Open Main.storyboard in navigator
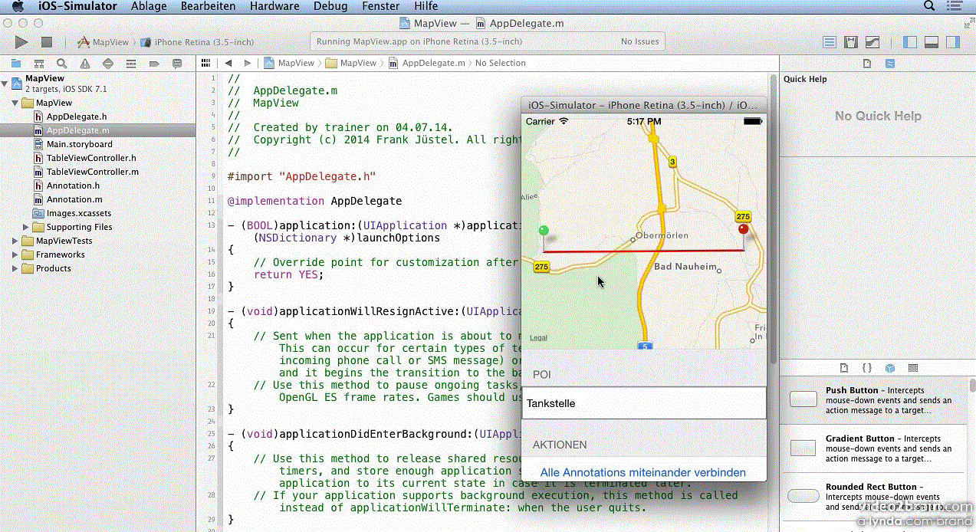Image resolution: width=976 pixels, height=532 pixels. pos(80,144)
